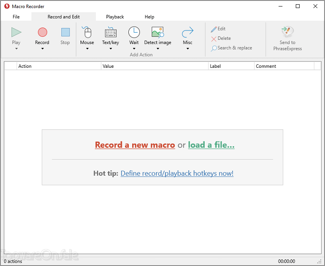Click the 'Record a new macro' link

(x=135, y=145)
